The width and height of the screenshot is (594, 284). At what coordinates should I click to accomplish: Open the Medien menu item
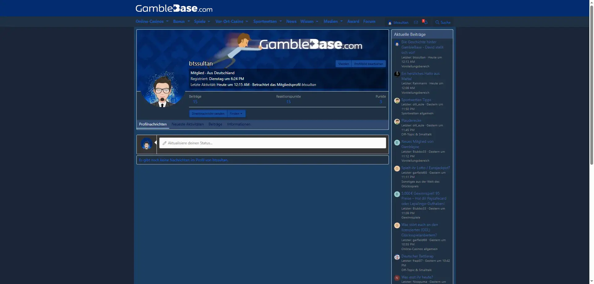pyautogui.click(x=331, y=21)
